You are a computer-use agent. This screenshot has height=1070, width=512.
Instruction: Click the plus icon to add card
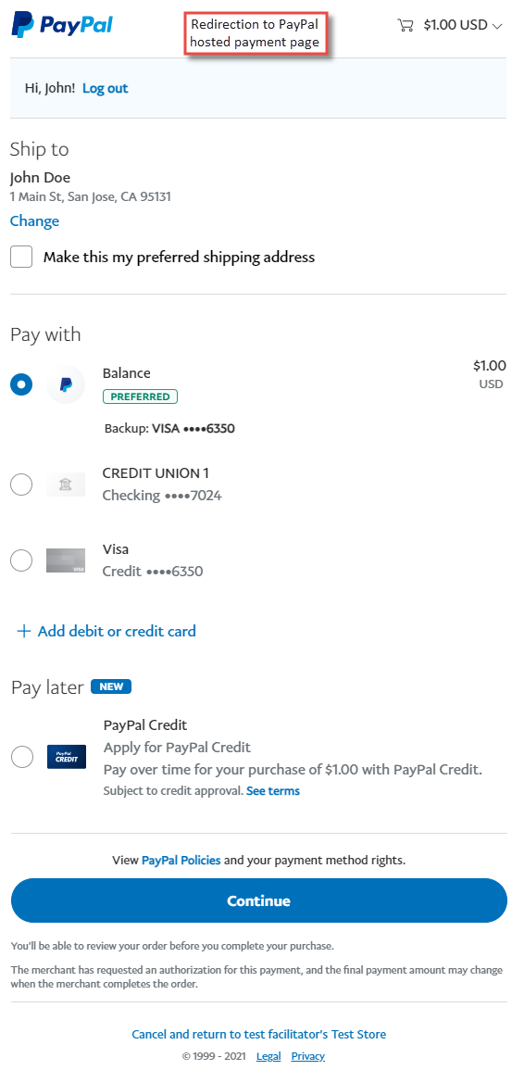point(24,631)
